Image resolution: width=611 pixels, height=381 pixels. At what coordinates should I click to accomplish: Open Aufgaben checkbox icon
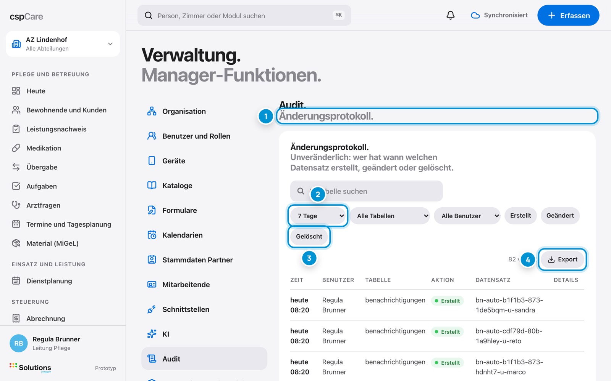(16, 186)
